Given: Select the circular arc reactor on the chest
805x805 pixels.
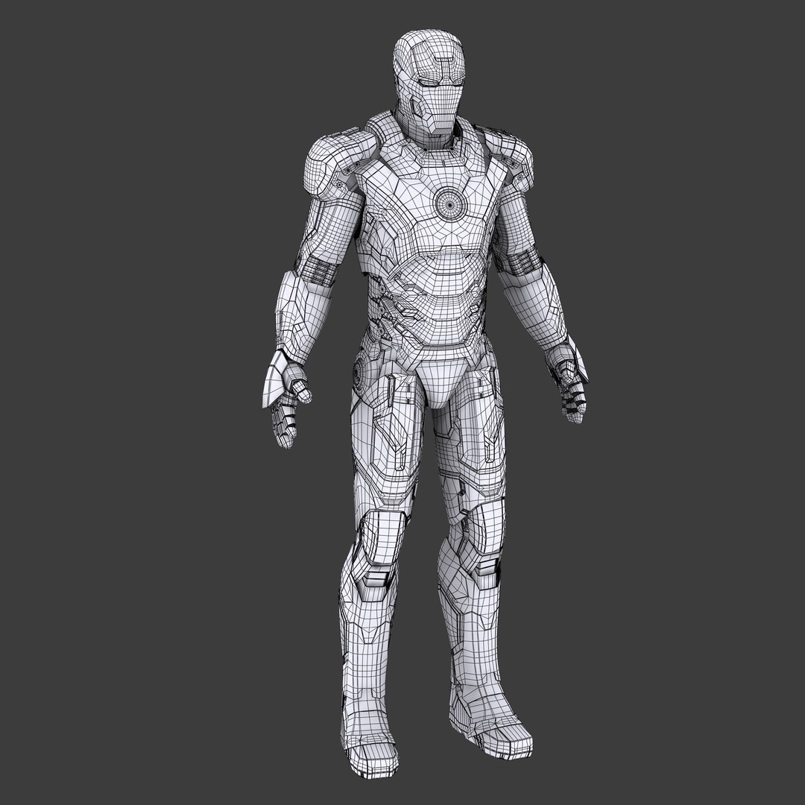Looking at the screenshot, I should point(450,203).
